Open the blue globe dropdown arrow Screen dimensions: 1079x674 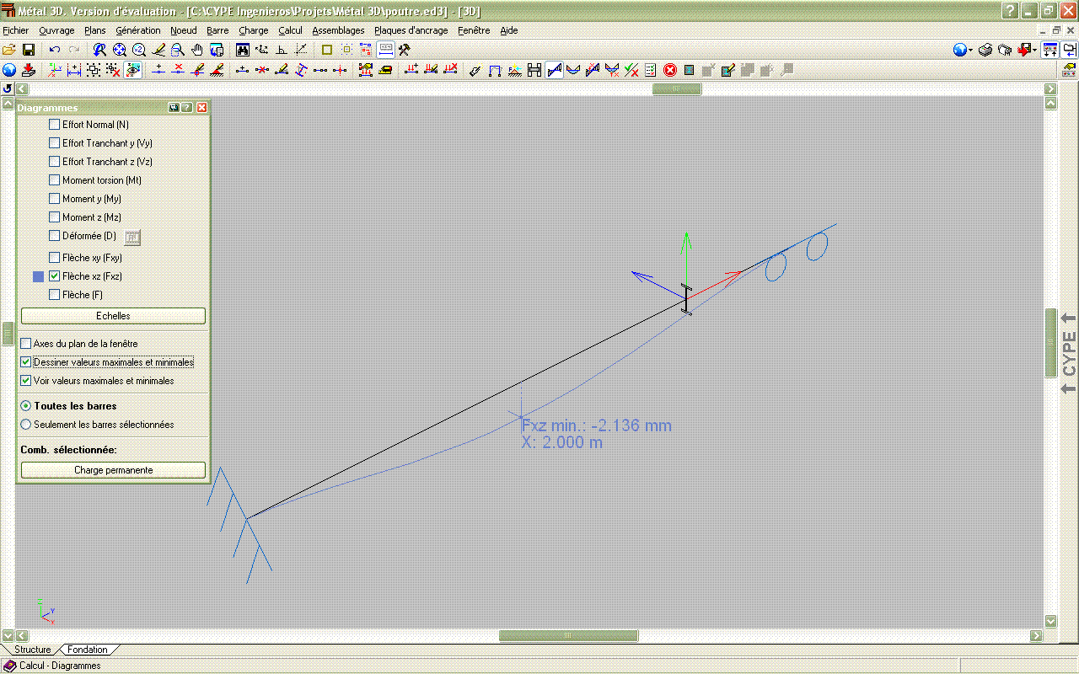970,51
